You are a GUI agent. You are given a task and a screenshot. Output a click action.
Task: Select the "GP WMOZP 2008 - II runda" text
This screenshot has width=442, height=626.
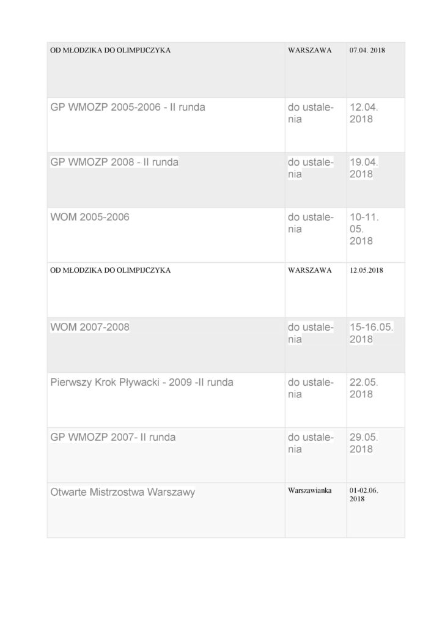[x=114, y=163]
